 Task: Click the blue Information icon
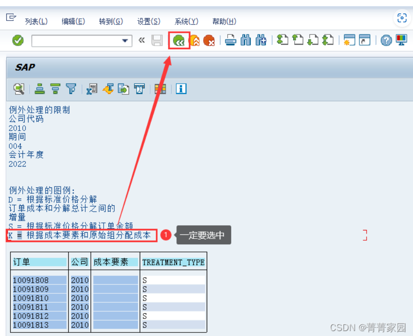(x=181, y=89)
